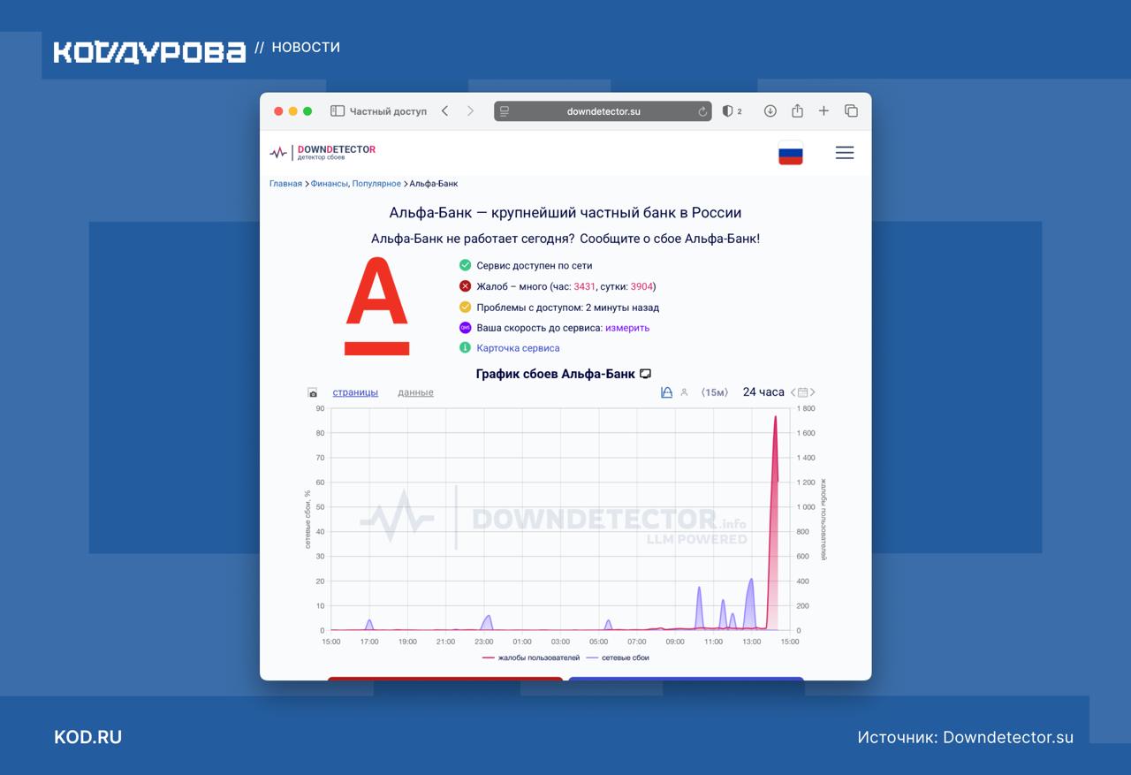
Task: Toggle жалобы пользователей legend series
Action: 531,657
